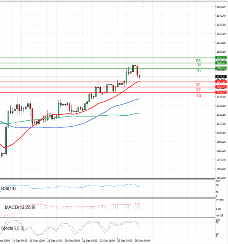This screenshot has height=244, width=228.
Task: Select the 2017.30 price axis value
Action: click(x=221, y=124)
